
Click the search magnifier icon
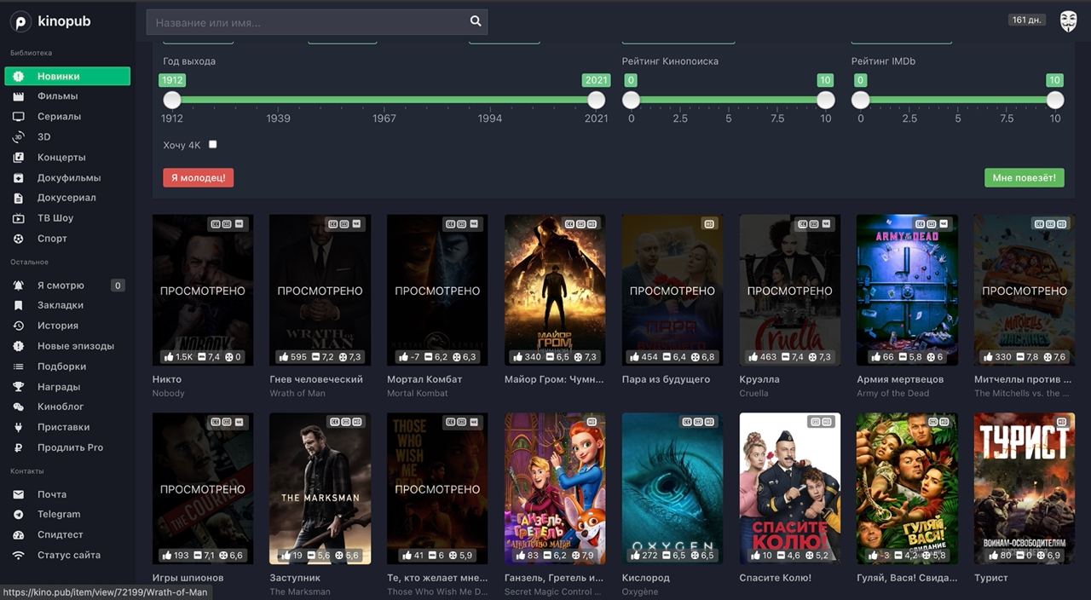476,22
